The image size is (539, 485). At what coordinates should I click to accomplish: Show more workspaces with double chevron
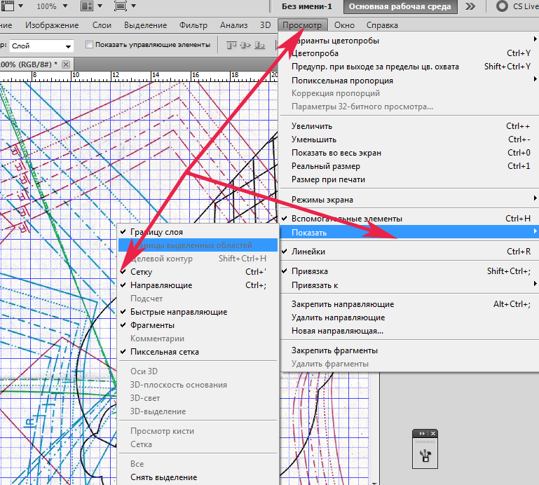click(x=470, y=6)
